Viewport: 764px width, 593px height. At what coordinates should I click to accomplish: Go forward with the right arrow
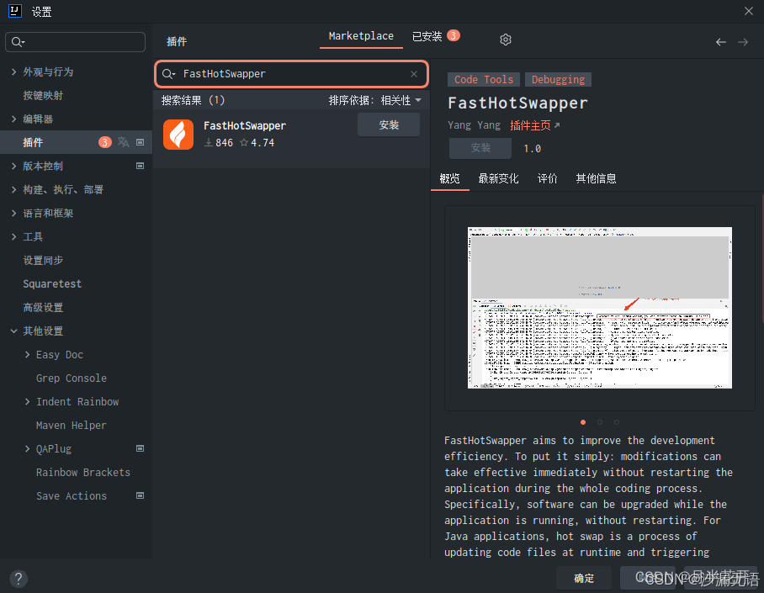pyautogui.click(x=743, y=42)
